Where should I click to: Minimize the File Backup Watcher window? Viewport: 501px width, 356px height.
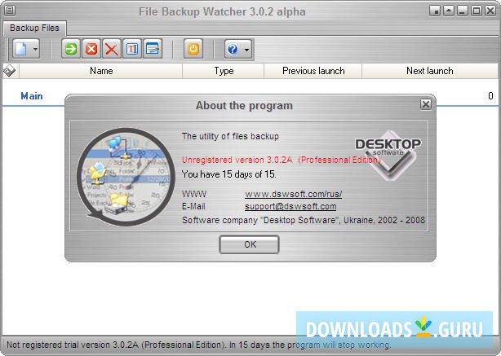(463, 11)
